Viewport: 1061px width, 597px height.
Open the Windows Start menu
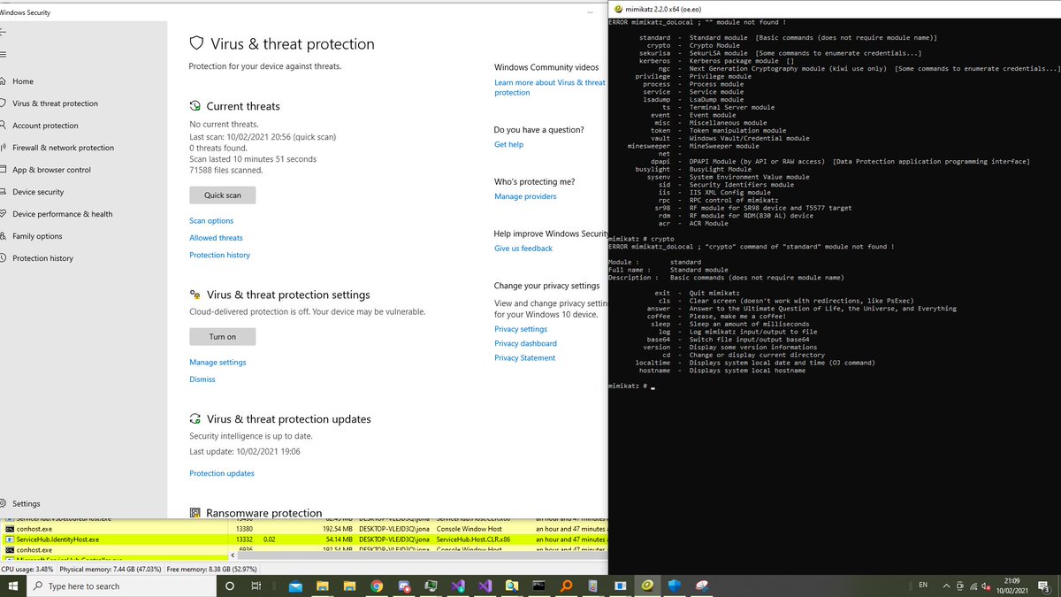(x=12, y=586)
